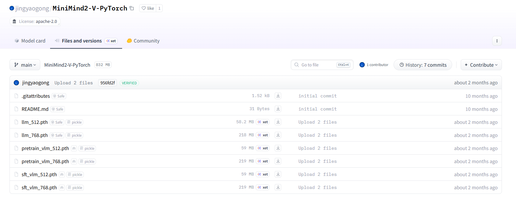Open the Community tab
Viewport: 516px width, 203px height.
click(143, 41)
